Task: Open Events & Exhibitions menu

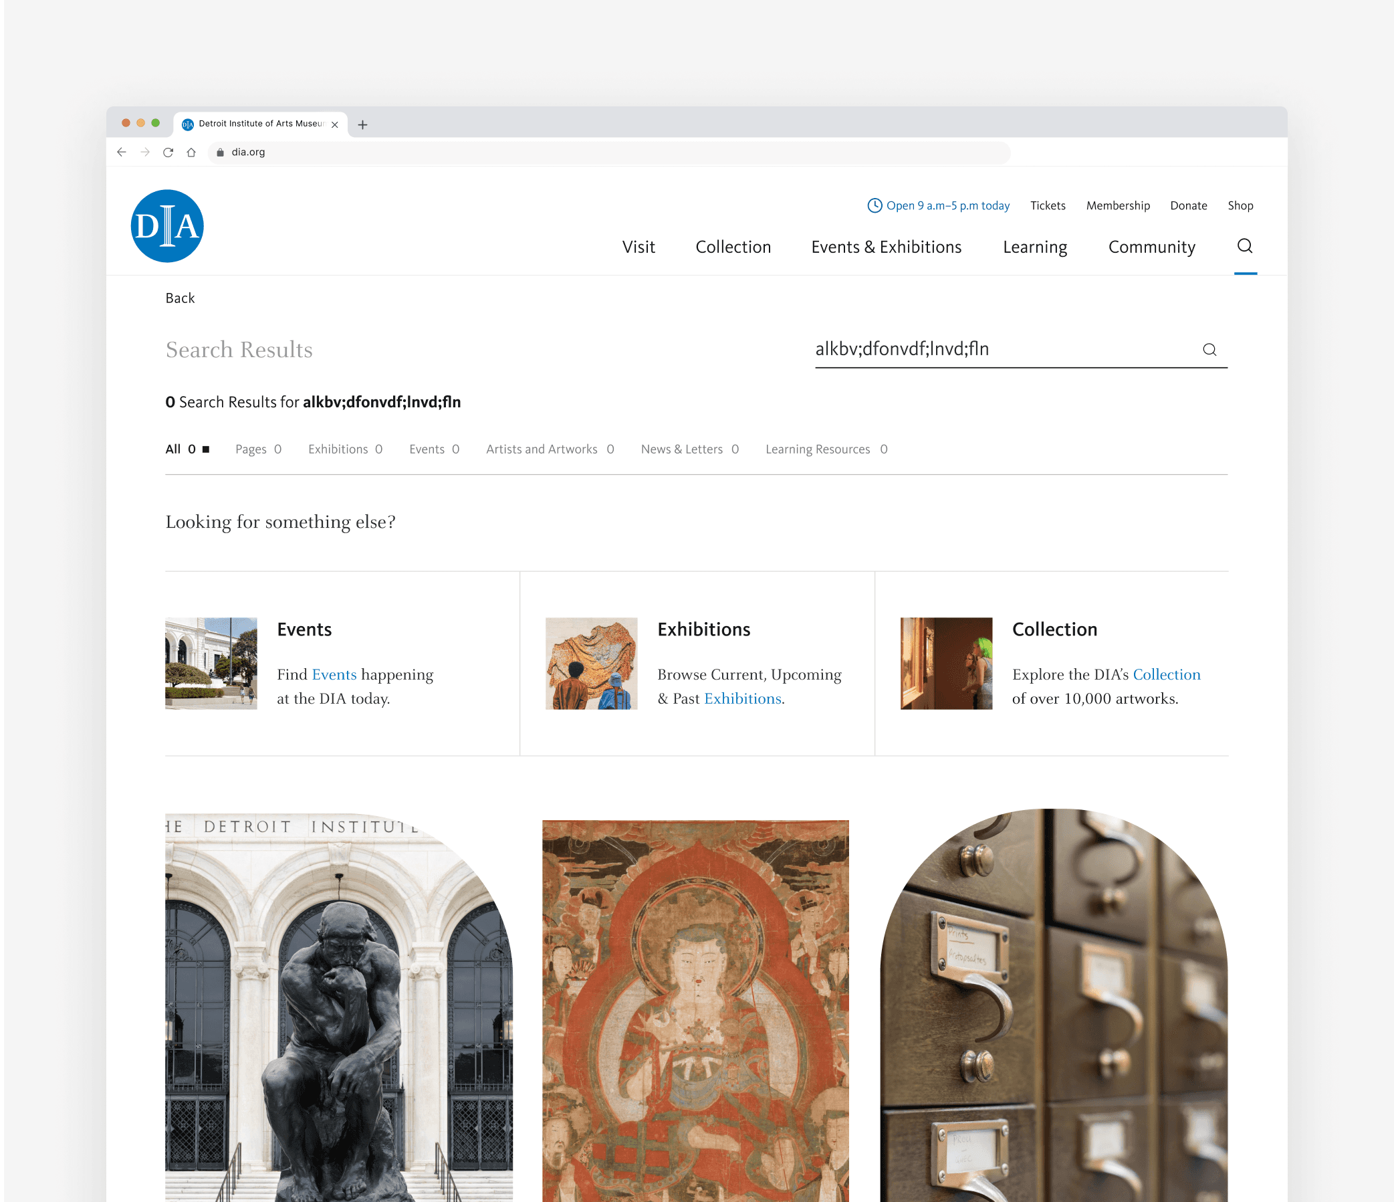Action: pyautogui.click(x=886, y=247)
